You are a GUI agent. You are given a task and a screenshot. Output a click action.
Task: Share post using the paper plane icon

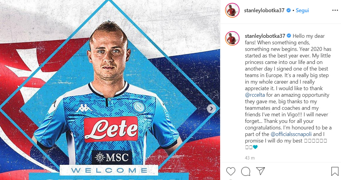pyautogui.click(x=260, y=171)
